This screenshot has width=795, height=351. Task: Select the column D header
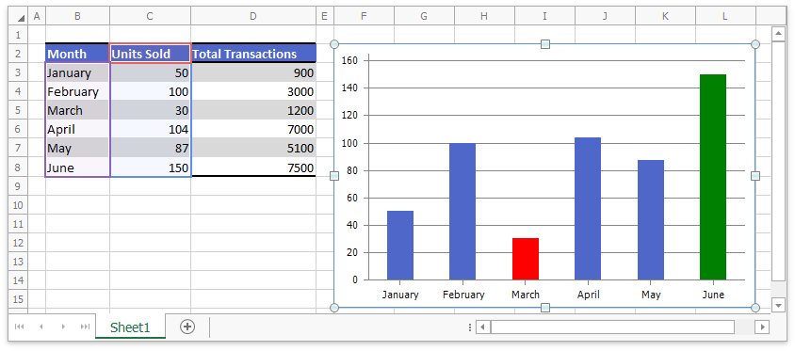tap(253, 17)
